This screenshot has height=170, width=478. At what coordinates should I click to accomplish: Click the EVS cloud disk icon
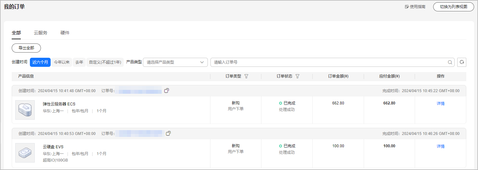coord(25,153)
